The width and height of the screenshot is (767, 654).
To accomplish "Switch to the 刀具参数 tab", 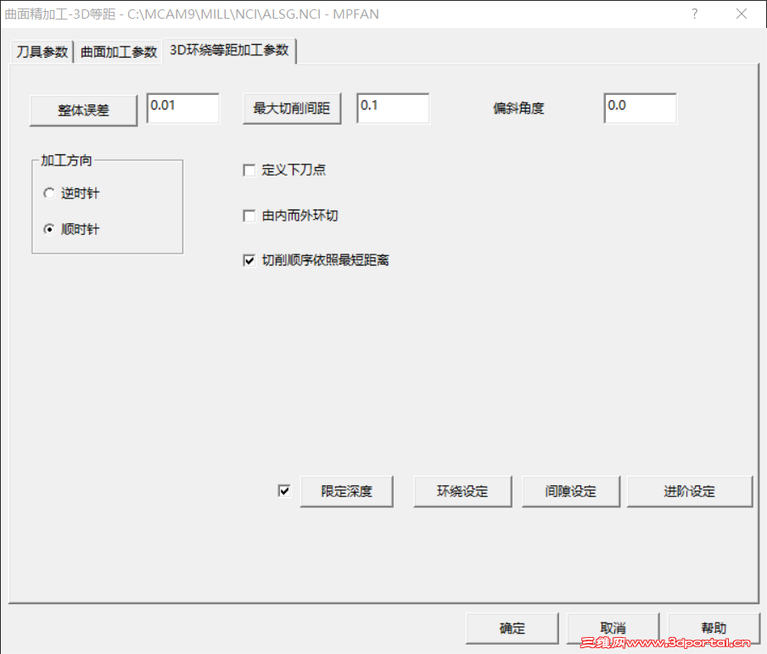I will pos(40,51).
